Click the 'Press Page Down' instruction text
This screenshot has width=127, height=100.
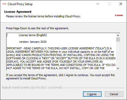tap(37, 28)
